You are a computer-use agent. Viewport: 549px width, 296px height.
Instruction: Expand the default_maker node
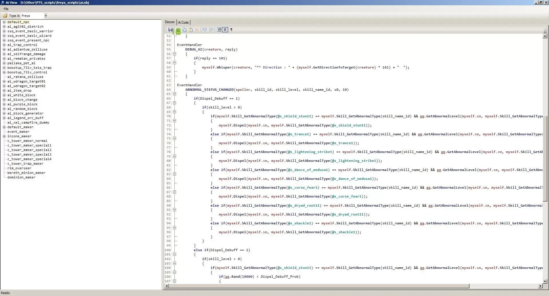[4, 127]
